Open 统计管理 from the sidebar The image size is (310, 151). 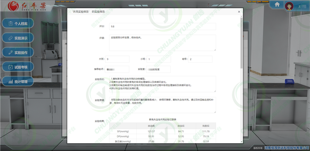[x=18, y=81]
